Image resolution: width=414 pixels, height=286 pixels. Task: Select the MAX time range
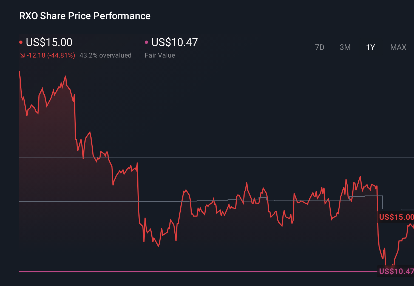click(x=398, y=47)
